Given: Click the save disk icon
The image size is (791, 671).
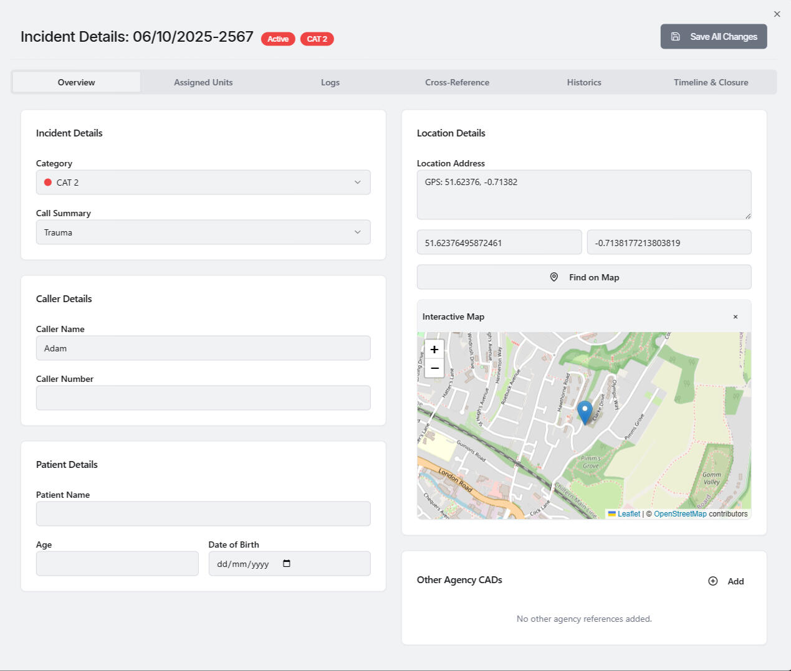Looking at the screenshot, I should click(x=675, y=37).
